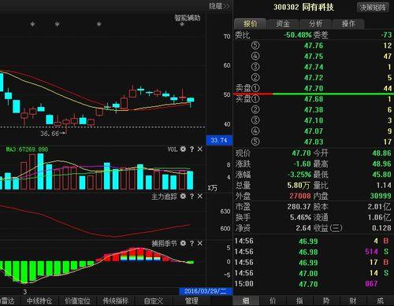Select the 传统指标 bottom tab
The width and height of the screenshot is (394, 306).
[116, 300]
